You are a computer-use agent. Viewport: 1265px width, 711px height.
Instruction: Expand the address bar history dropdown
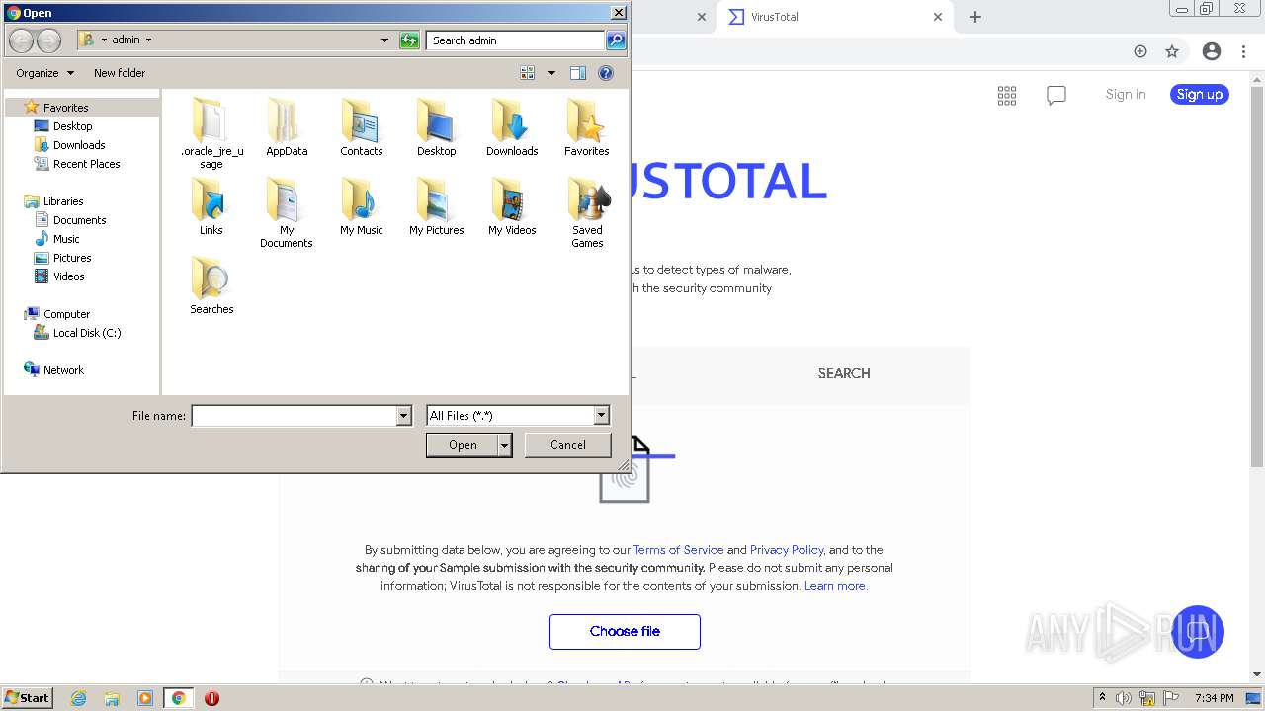[384, 40]
